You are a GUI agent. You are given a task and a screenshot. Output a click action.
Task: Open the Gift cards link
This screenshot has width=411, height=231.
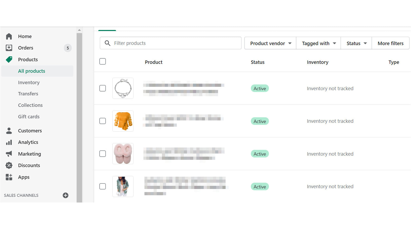tap(29, 117)
